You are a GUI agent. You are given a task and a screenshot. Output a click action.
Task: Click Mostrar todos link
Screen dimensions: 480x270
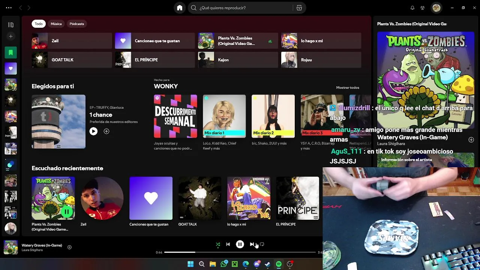click(348, 87)
